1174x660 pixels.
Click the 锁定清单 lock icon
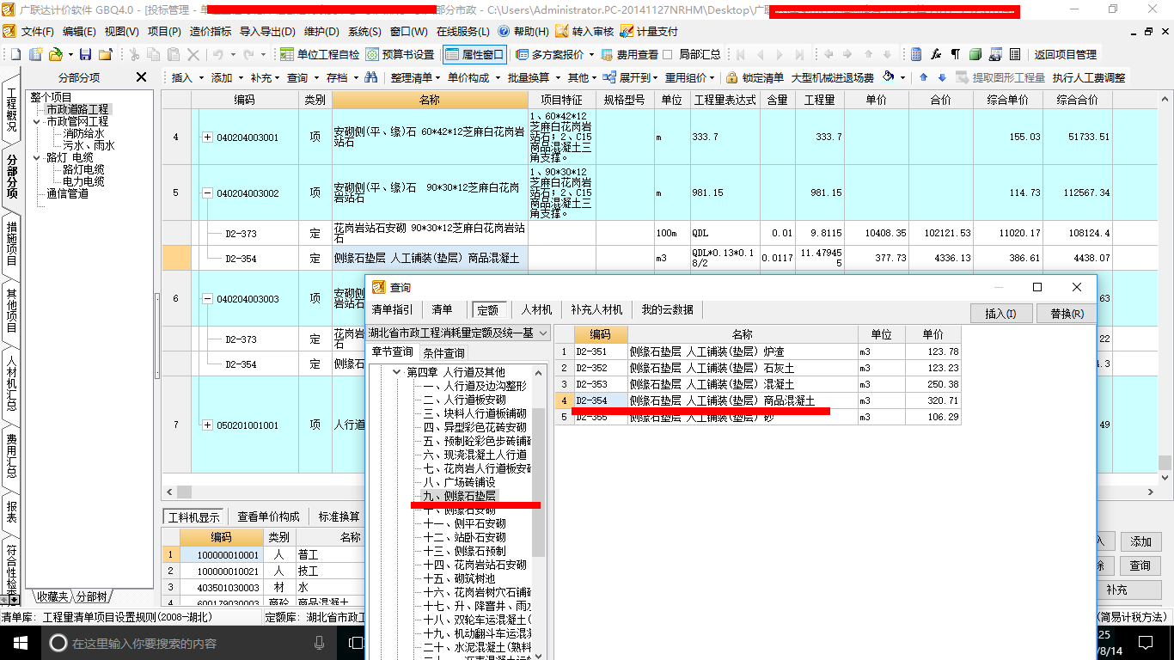pos(732,77)
